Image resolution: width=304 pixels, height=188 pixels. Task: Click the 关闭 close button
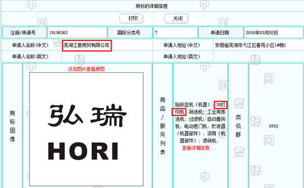point(176,19)
